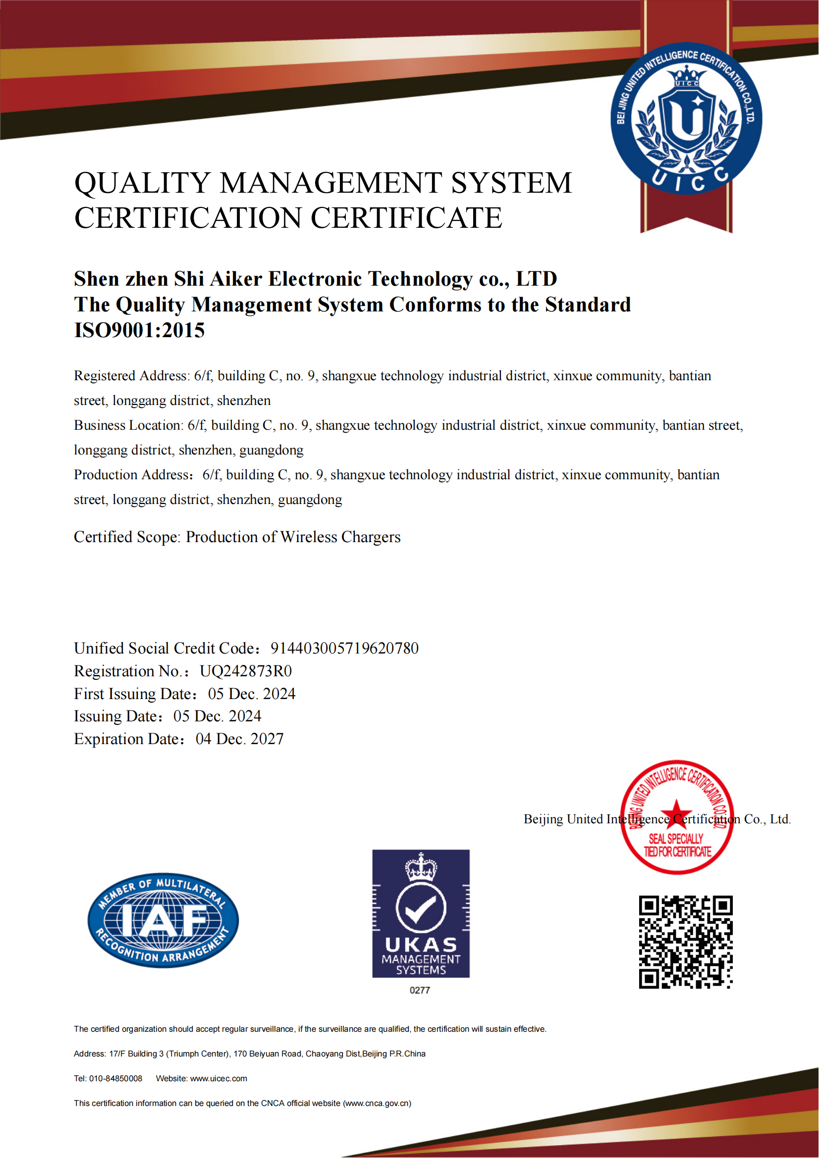Click the UKAS Management Systems logo
This screenshot has width=819, height=1158.
point(421,913)
